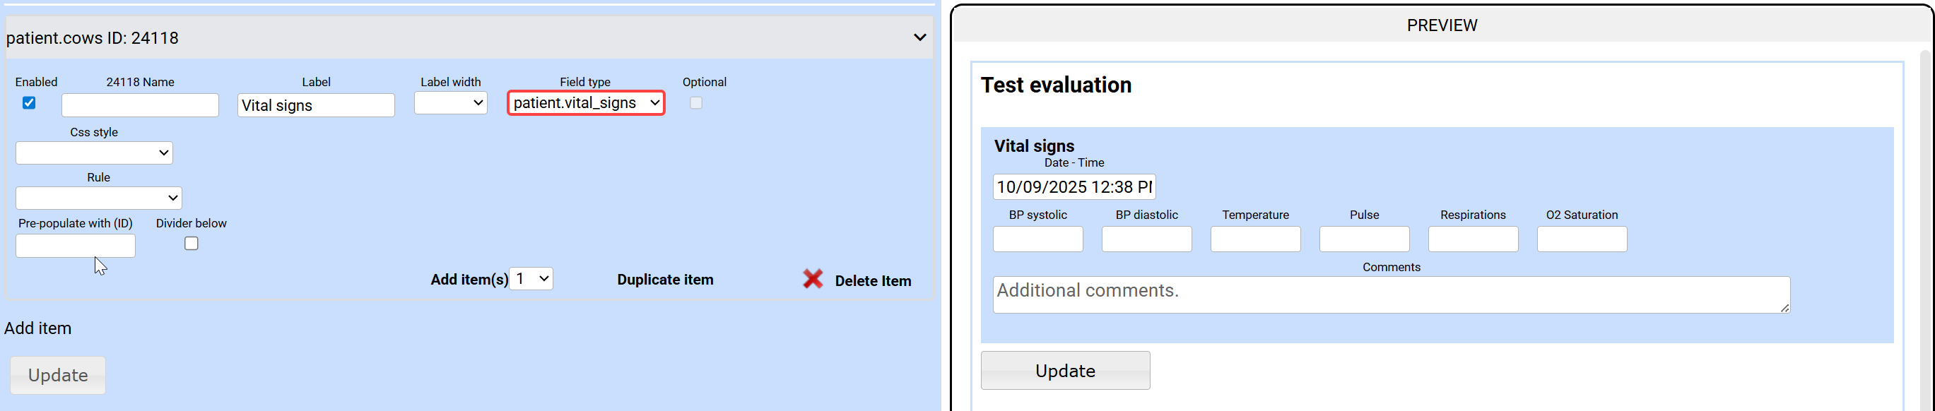Image resolution: width=1935 pixels, height=411 pixels.
Task: Collapse the patient.cows ID 24118 section
Action: pos(919,37)
